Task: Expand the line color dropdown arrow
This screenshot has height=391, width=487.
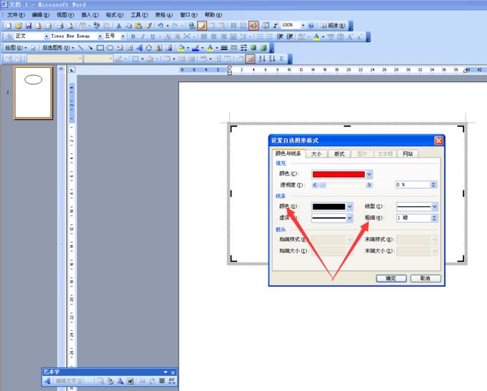Action: [x=350, y=207]
